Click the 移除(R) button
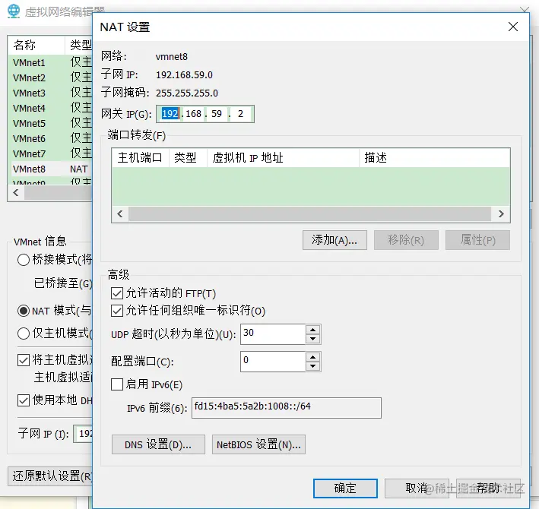The width and height of the screenshot is (539, 509). [406, 240]
